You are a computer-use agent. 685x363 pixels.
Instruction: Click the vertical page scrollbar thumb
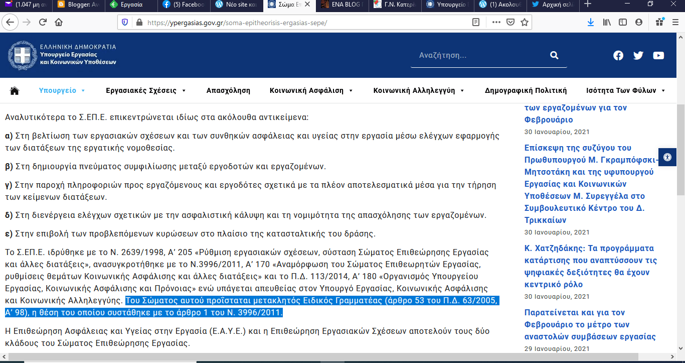680,151
